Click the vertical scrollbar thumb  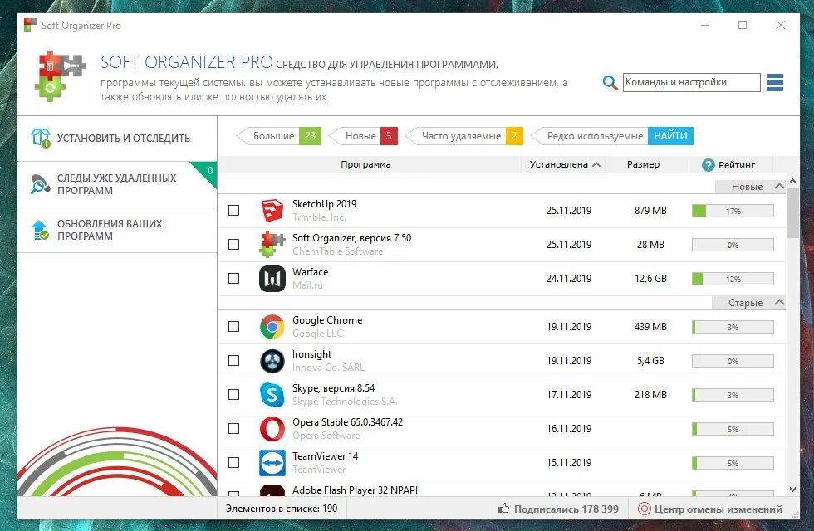[792, 212]
